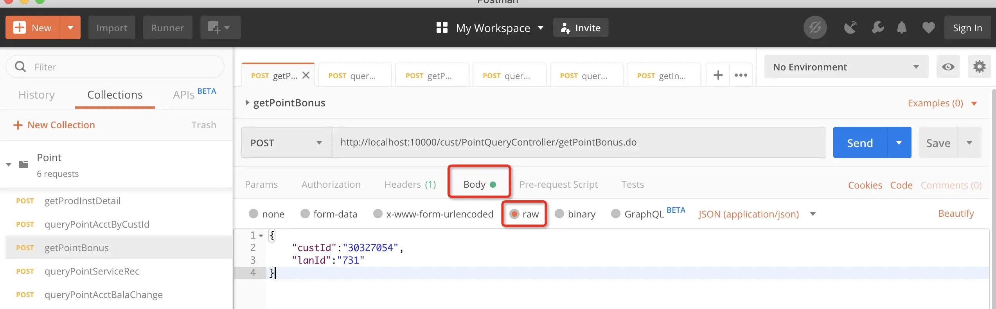The image size is (996, 309).
Task: Close the active getP... request tab
Action: (x=306, y=75)
